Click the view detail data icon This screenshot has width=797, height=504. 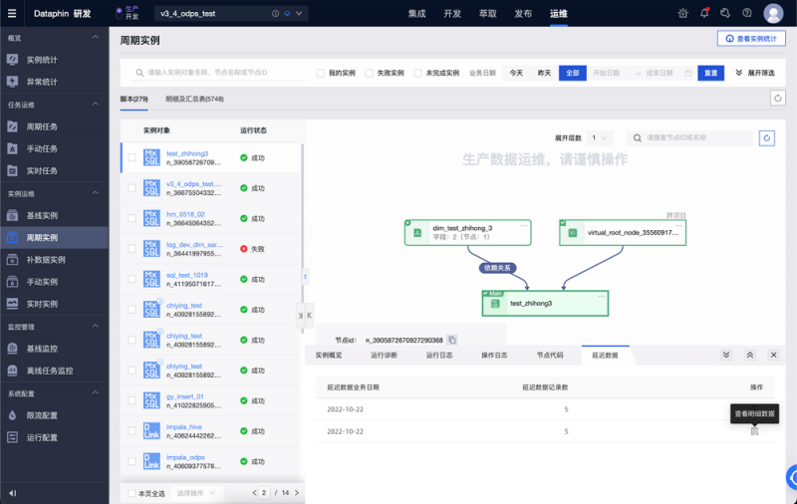click(754, 431)
